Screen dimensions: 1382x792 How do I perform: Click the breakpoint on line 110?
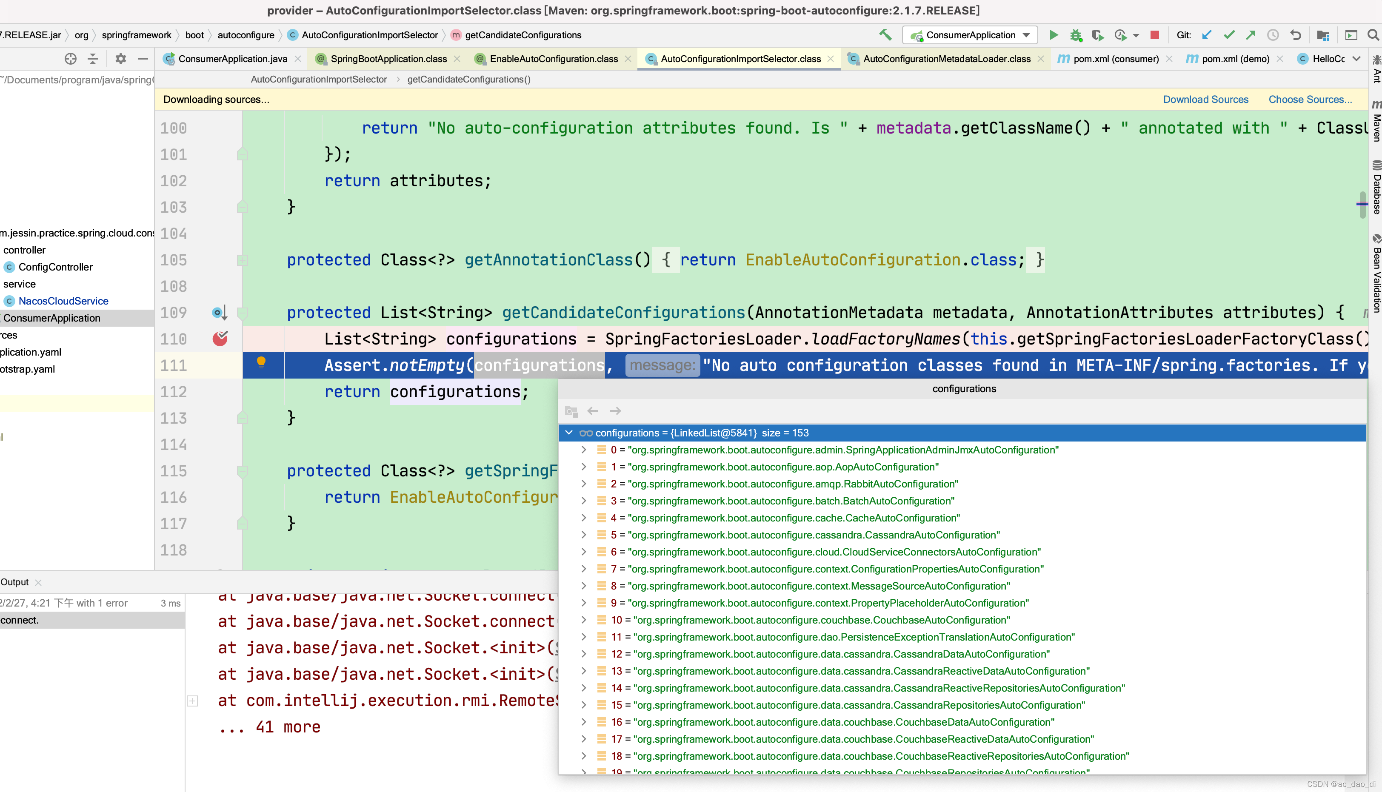click(220, 338)
